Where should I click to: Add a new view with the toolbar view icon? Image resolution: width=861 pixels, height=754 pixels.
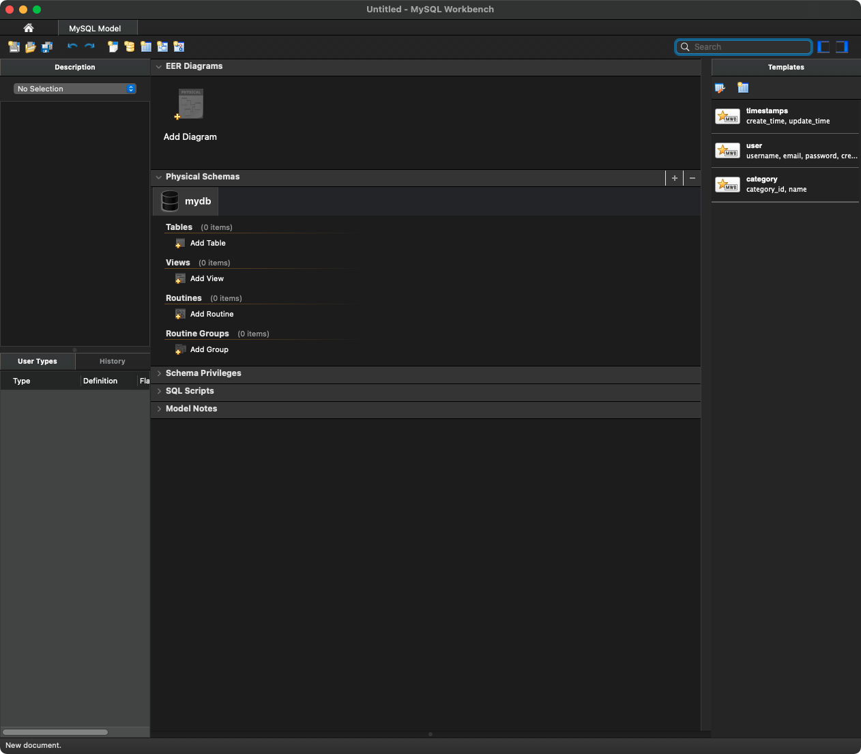[x=162, y=47]
